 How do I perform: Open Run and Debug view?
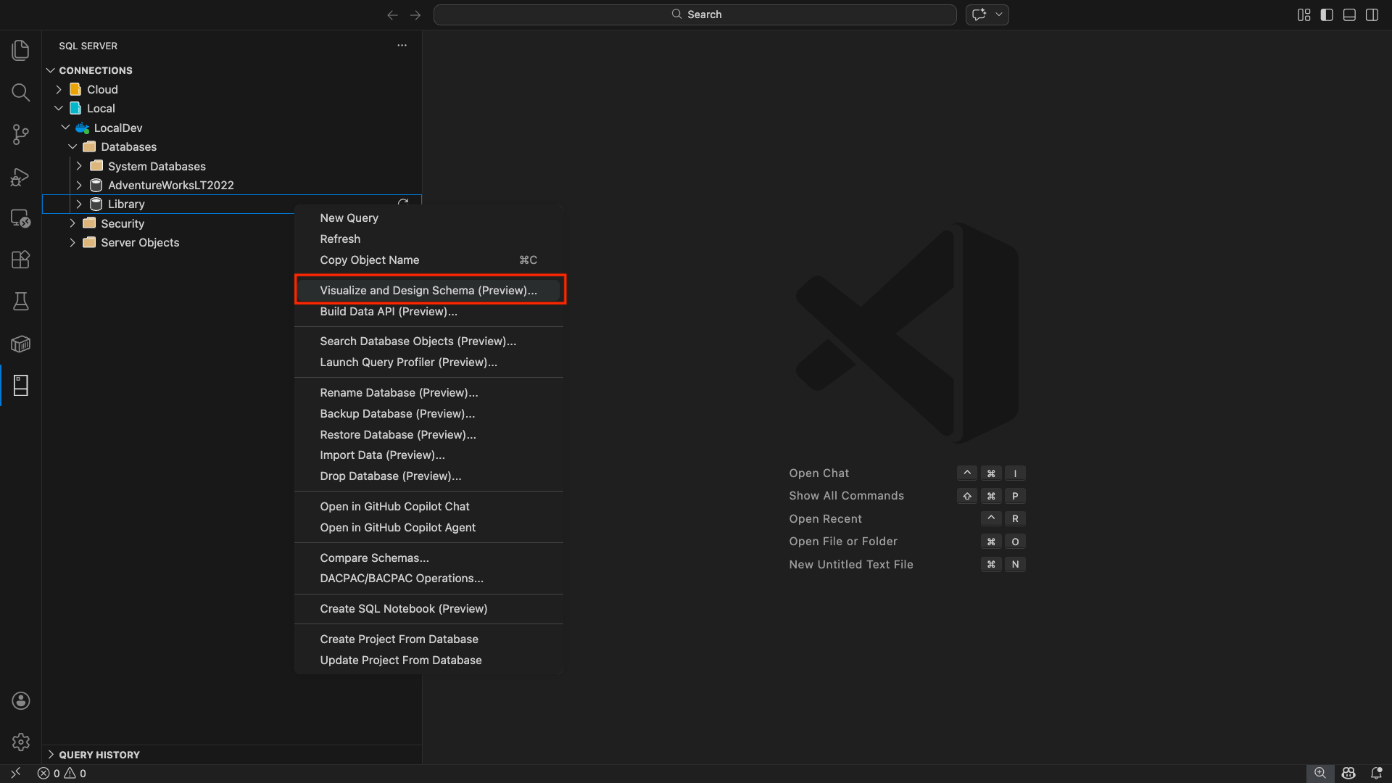20,177
